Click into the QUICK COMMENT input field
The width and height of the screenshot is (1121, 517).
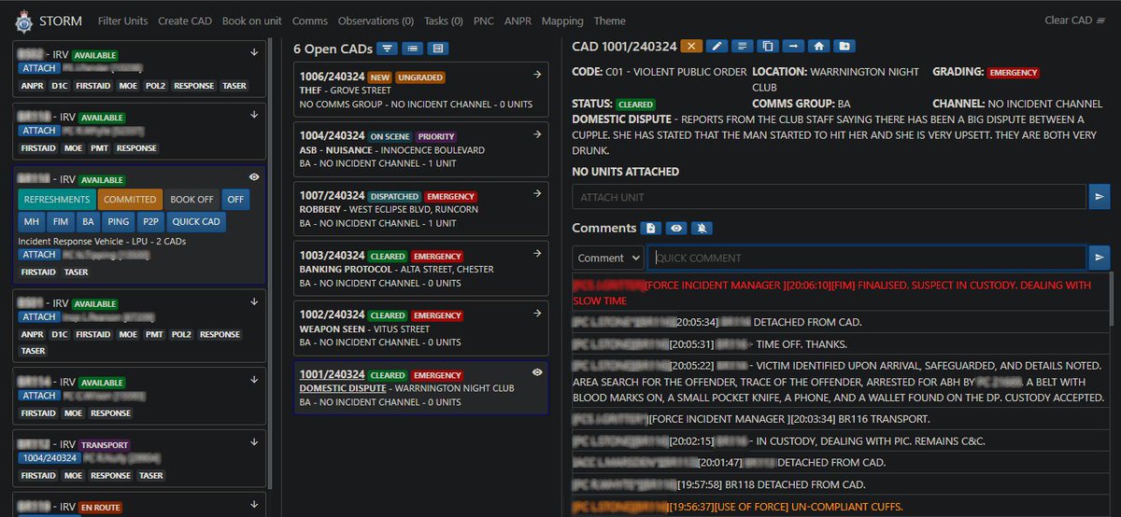867,258
